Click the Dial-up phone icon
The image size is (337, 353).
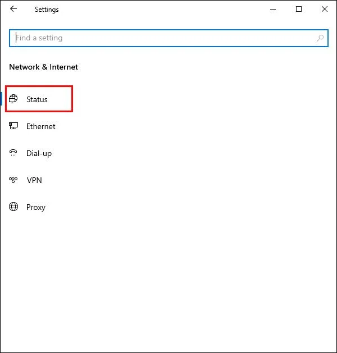tap(13, 153)
